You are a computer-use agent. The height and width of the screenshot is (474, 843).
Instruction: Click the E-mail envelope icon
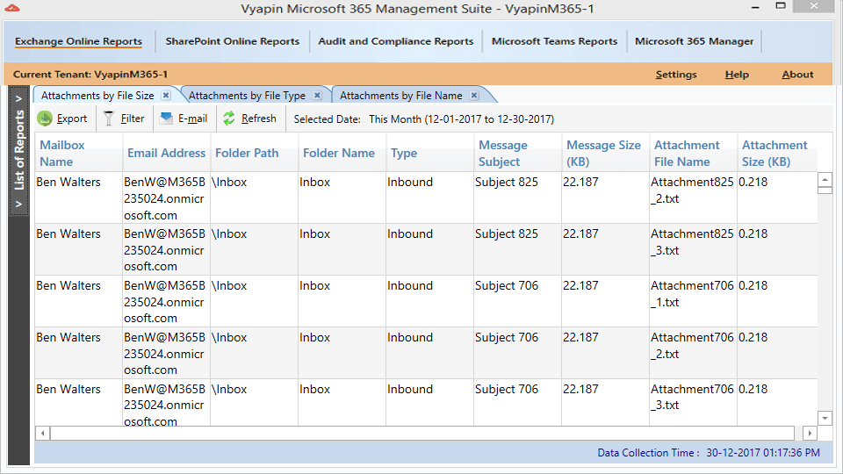166,118
